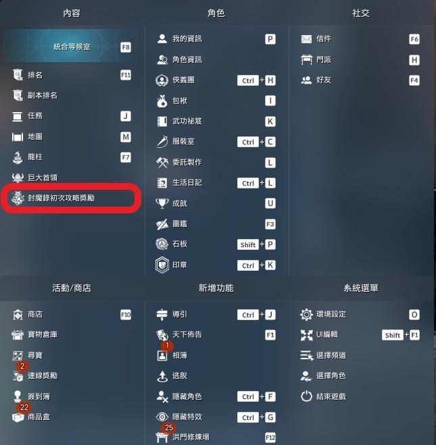
Task: Open the 統合等候室 lobby button
Action: pos(72,47)
